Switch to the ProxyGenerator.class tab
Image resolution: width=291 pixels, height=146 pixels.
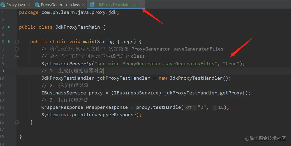(60, 5)
